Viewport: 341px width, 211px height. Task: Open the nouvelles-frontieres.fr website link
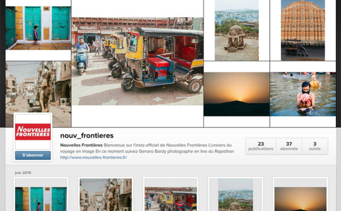coord(94,157)
